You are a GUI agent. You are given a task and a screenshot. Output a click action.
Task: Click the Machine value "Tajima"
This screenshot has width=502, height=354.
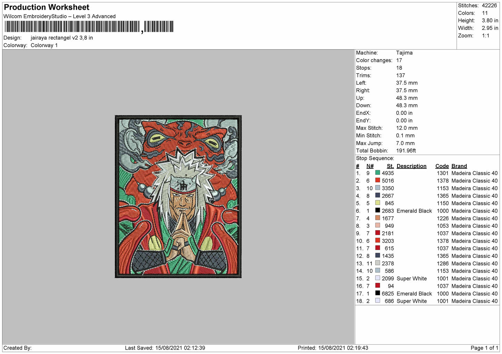coord(404,53)
